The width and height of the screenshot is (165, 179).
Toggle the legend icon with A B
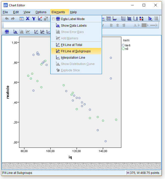tap(141, 19)
